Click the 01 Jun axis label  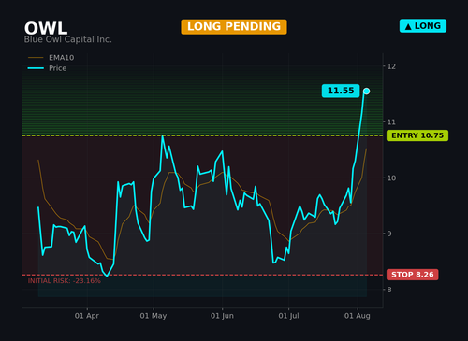coord(222,316)
